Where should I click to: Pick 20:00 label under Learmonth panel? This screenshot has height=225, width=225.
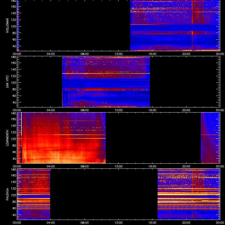click(x=186, y=166)
